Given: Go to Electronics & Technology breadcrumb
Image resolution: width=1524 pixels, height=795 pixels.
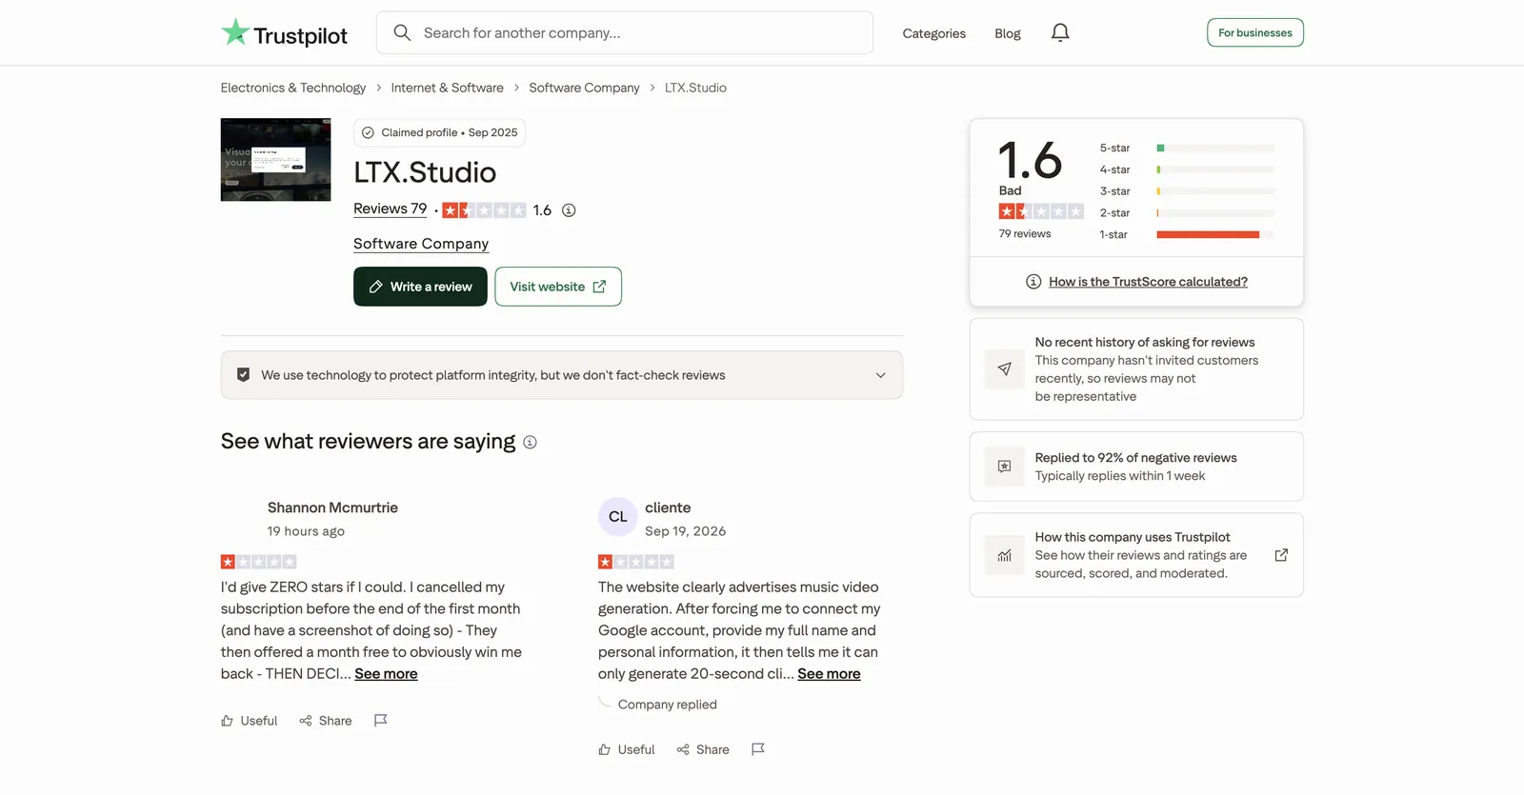Looking at the screenshot, I should [x=293, y=88].
